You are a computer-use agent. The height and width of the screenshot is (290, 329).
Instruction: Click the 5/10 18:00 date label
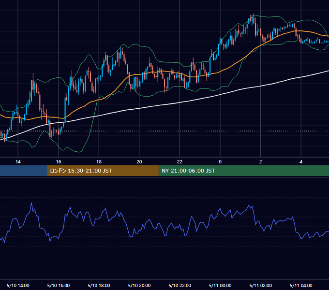pos(99,285)
